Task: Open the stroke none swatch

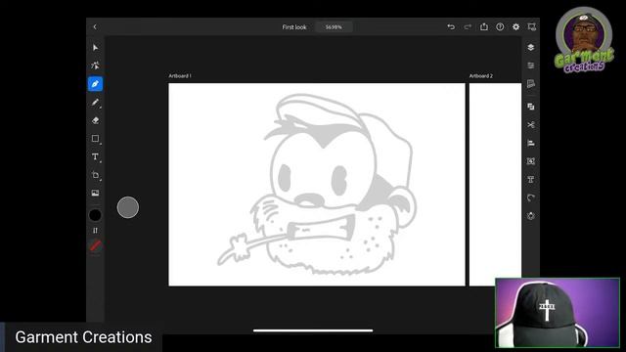Action: tap(95, 245)
